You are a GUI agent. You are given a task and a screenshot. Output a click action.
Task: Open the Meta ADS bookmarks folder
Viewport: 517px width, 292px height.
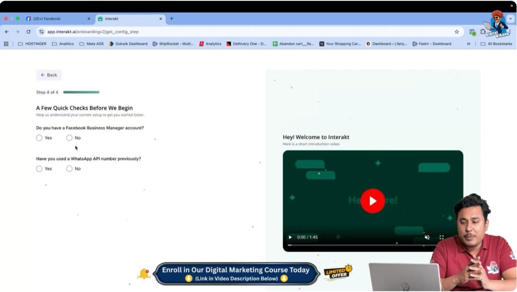(x=92, y=43)
